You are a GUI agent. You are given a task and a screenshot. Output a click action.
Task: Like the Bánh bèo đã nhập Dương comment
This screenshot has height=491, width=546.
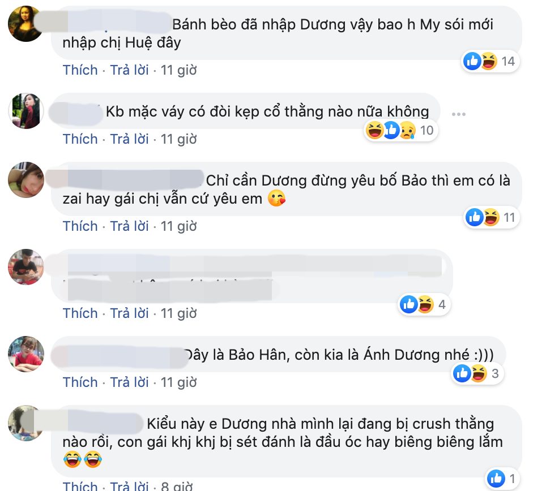click(x=80, y=70)
